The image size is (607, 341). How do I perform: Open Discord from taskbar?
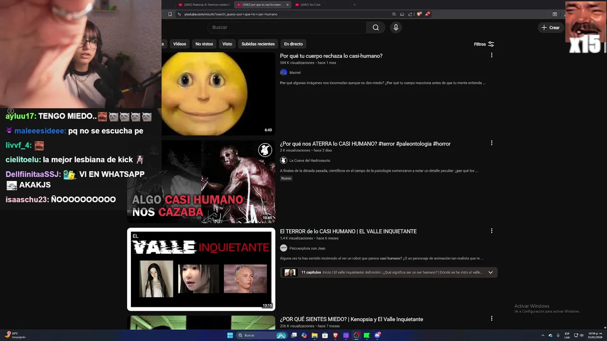[x=377, y=335]
